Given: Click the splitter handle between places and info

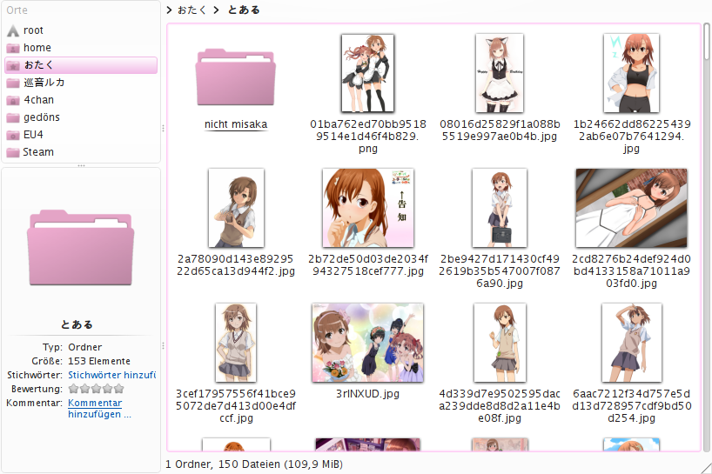Looking at the screenshot, I should click(81, 165).
